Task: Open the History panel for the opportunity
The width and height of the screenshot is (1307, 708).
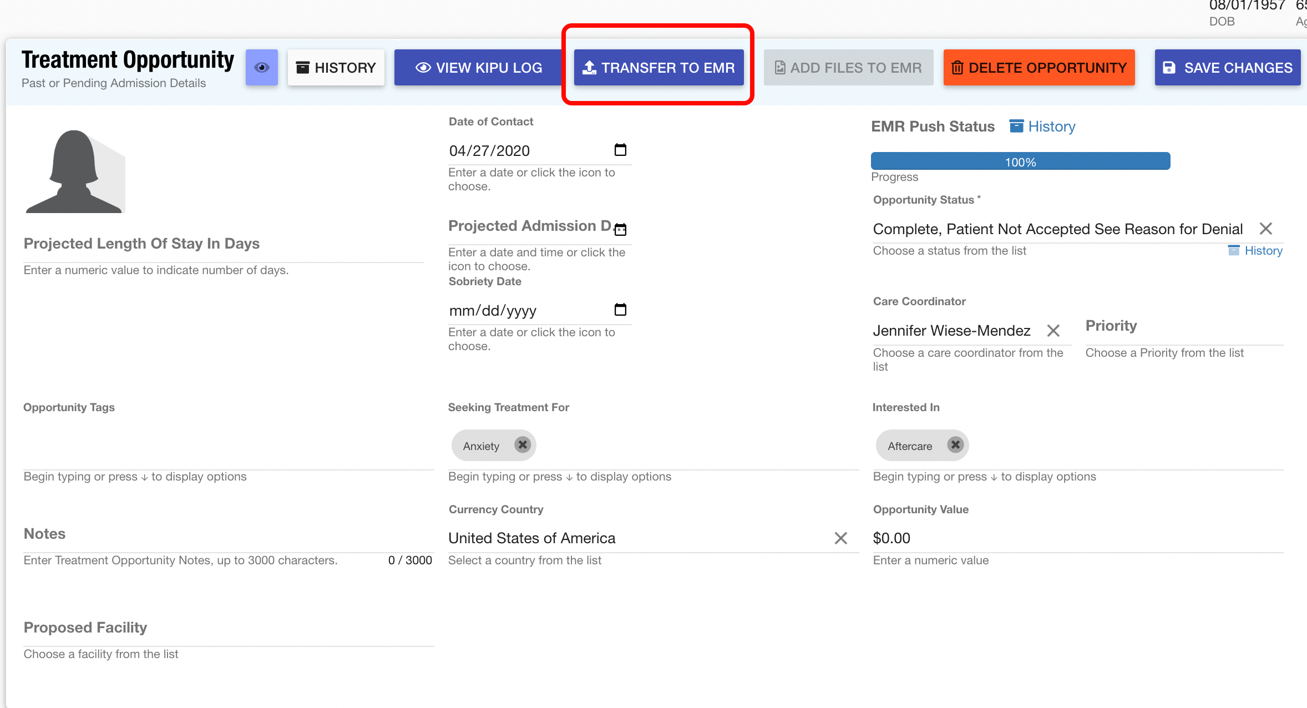Action: coord(336,67)
